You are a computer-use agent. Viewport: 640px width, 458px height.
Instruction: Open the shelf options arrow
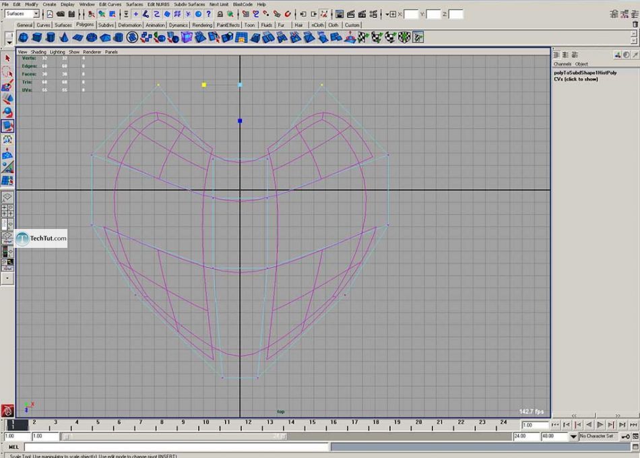pyautogui.click(x=9, y=42)
